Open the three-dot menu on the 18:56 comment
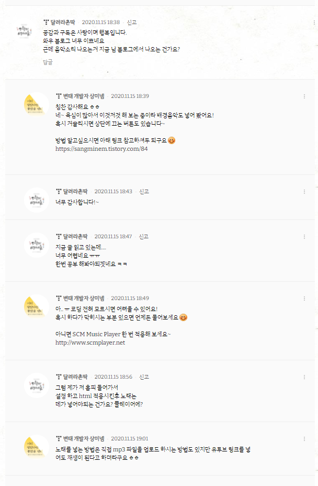Image resolution: width=318 pixels, height=486 pixels. 304,377
